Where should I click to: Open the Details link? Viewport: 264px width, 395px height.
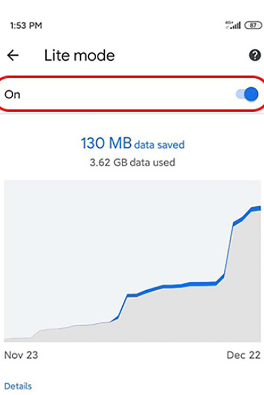18,386
